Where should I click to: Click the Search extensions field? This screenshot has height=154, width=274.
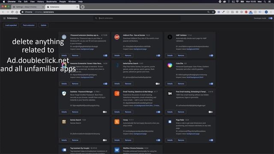[137, 18]
